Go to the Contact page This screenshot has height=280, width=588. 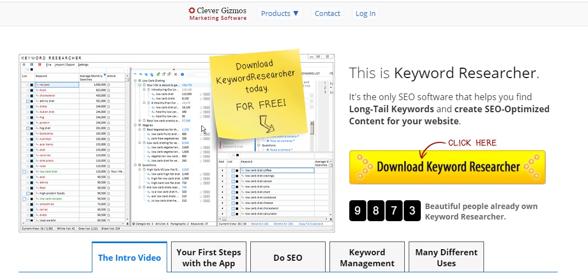point(327,14)
